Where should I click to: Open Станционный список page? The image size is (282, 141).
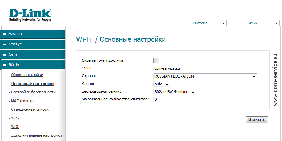(30, 109)
